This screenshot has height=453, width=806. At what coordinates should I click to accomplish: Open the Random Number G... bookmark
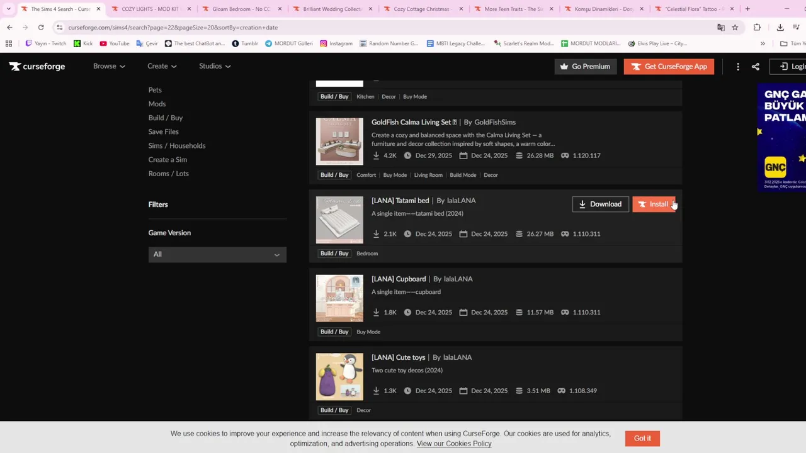389,43
